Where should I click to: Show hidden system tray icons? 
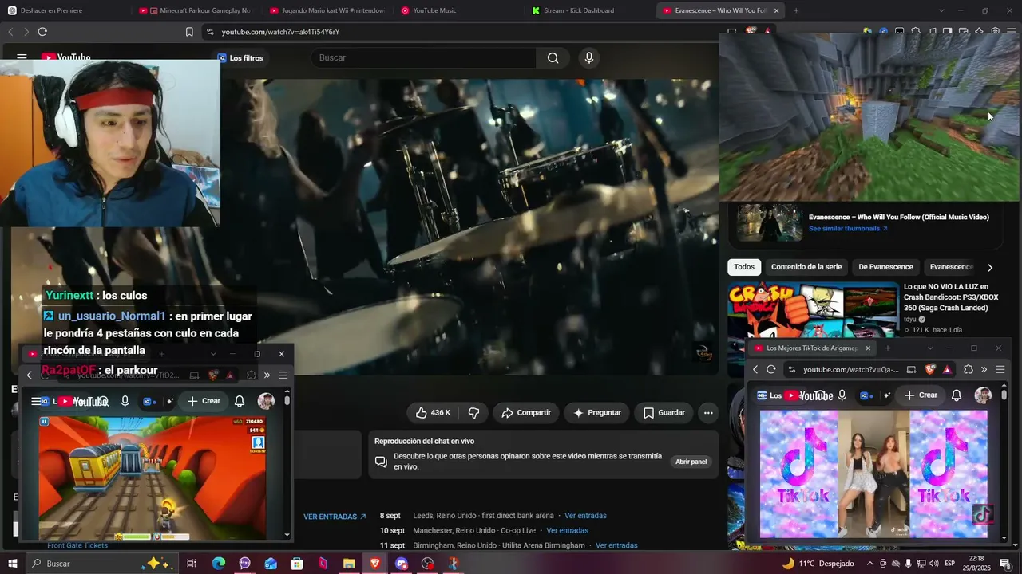point(870,564)
